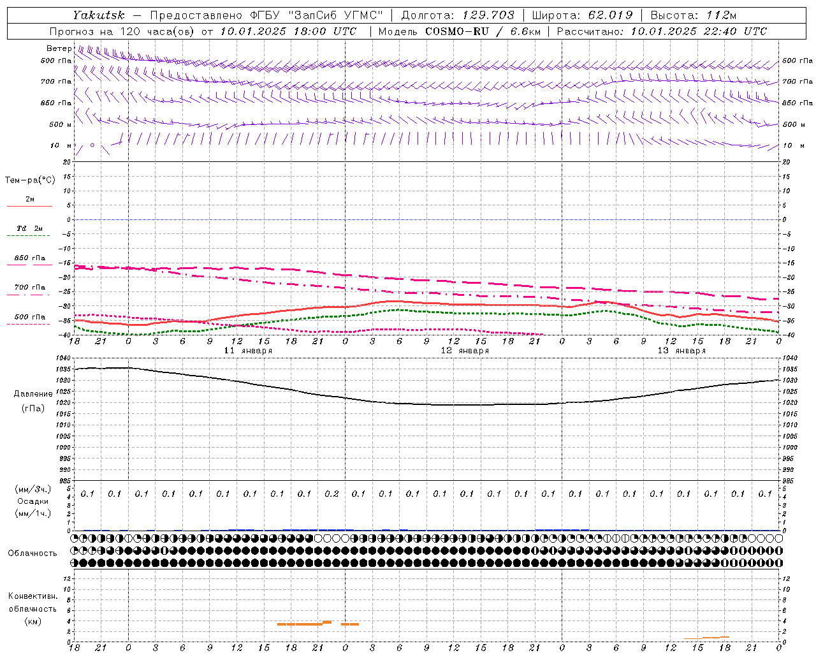The image size is (816, 653).
Task: Click the left 10 м wind level label
Action: 62,145
